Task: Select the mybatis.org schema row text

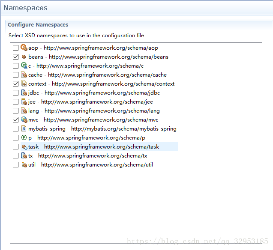Action: click(102, 129)
